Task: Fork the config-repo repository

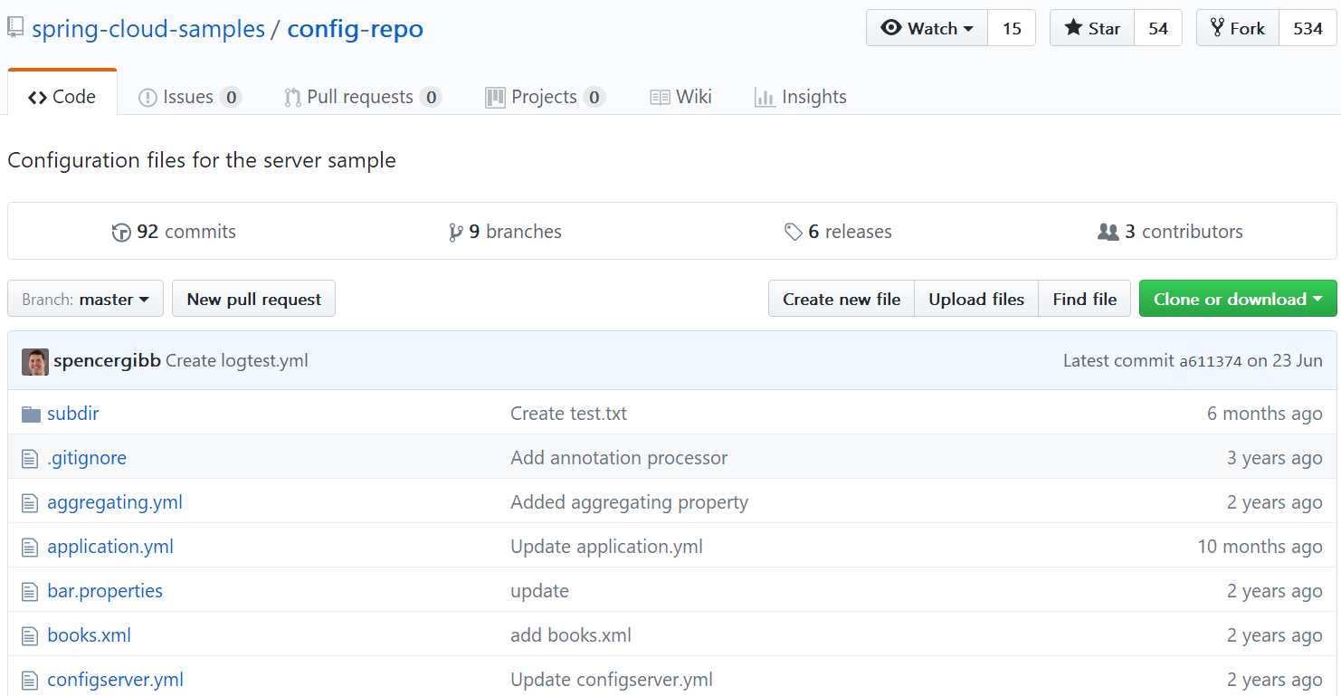Action: tap(1238, 28)
